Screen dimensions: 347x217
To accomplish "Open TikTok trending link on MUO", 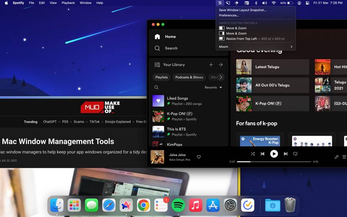I will tap(95, 122).
